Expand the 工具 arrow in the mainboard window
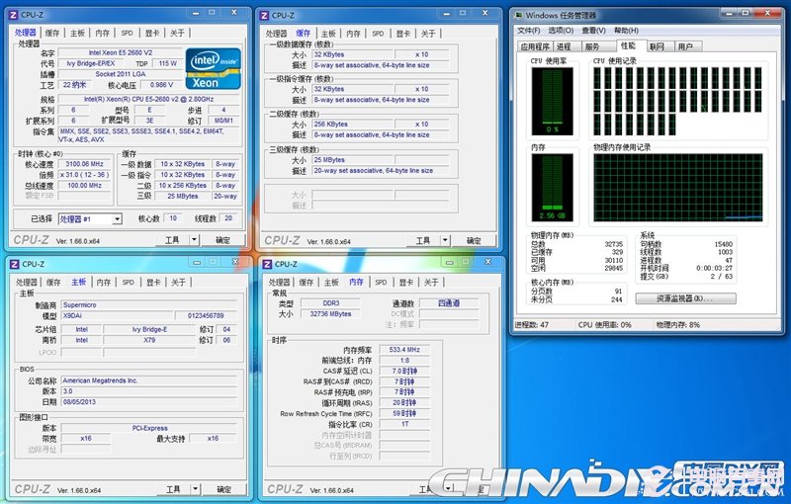The width and height of the screenshot is (791, 504). click(x=196, y=489)
